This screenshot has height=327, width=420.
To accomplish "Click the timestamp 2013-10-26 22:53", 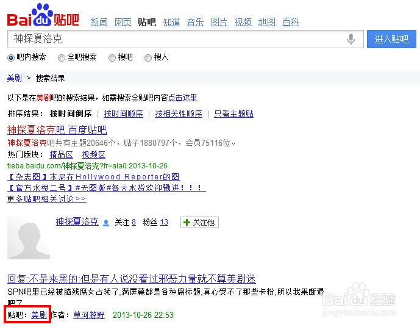I will [143, 315].
